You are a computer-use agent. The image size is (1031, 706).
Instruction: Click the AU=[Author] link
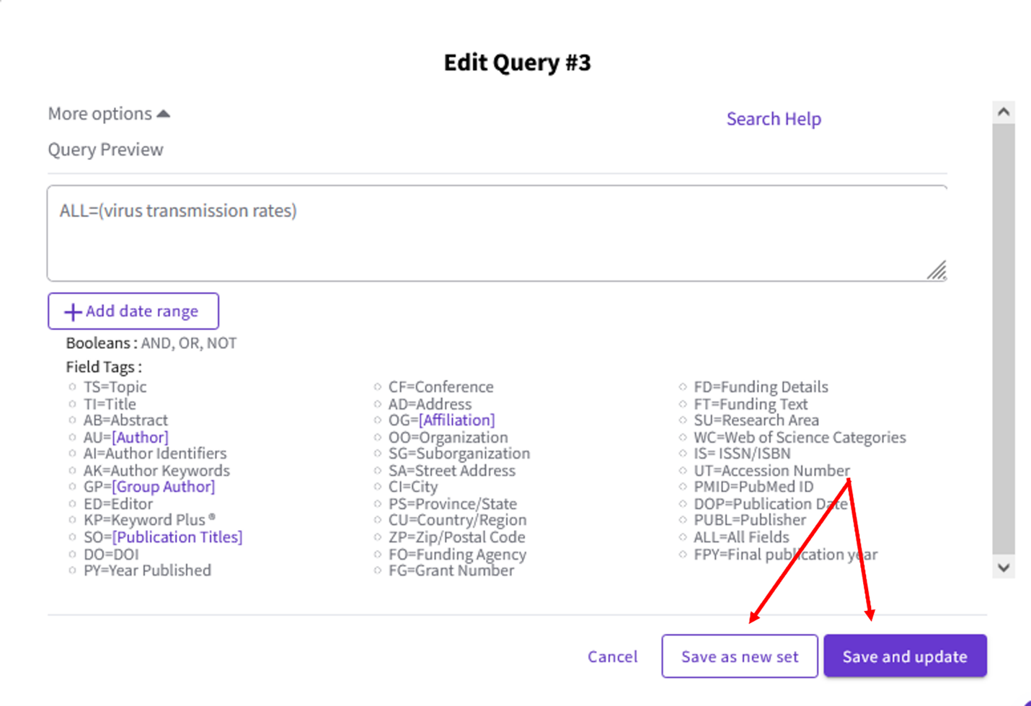tap(140, 437)
